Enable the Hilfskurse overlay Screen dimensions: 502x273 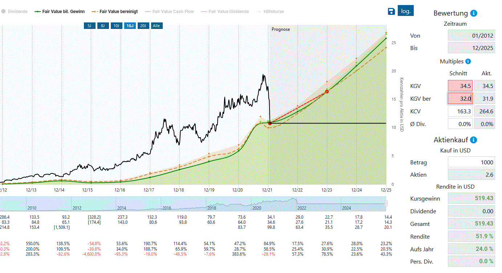[x=275, y=11]
